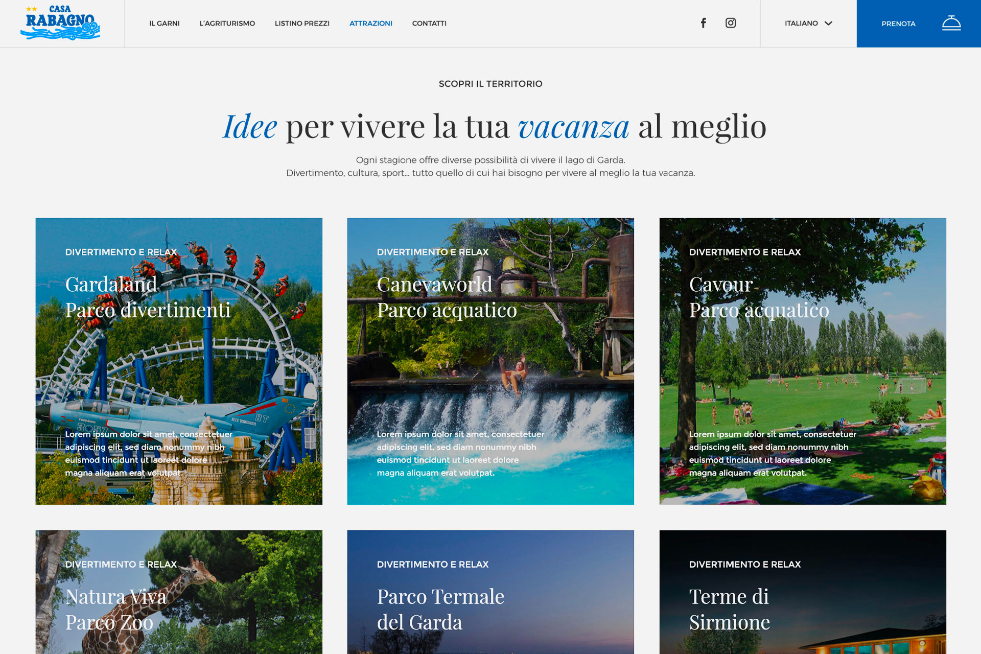This screenshot has height=654, width=981.
Task: Open the Instagram profile icon
Action: coord(731,23)
